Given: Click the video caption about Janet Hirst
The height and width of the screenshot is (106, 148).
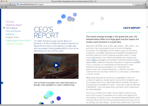Looking at the screenshot, I should tap(55, 84).
